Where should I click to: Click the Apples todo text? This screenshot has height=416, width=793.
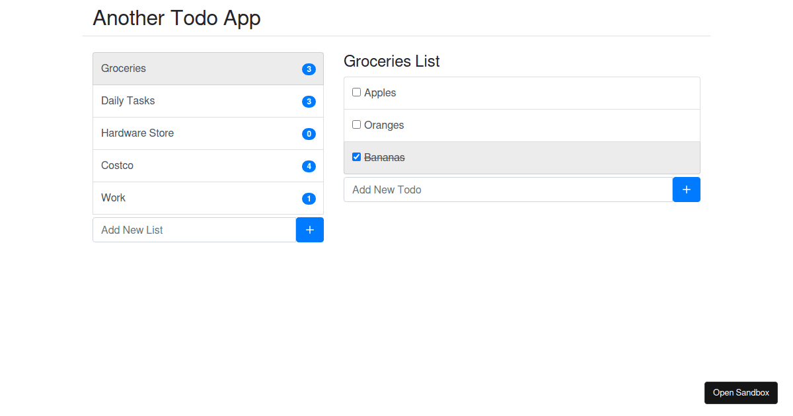coord(380,92)
